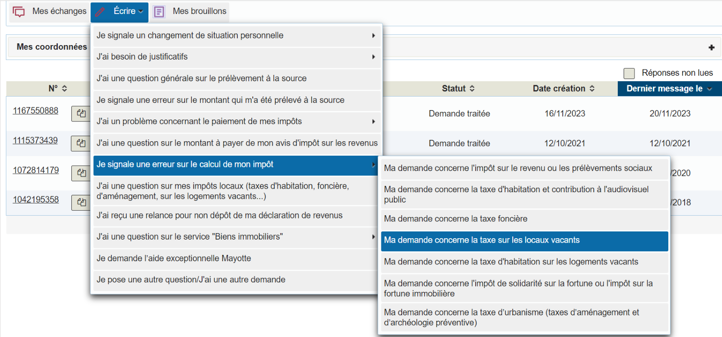Sort the table by N° column

(x=58, y=88)
